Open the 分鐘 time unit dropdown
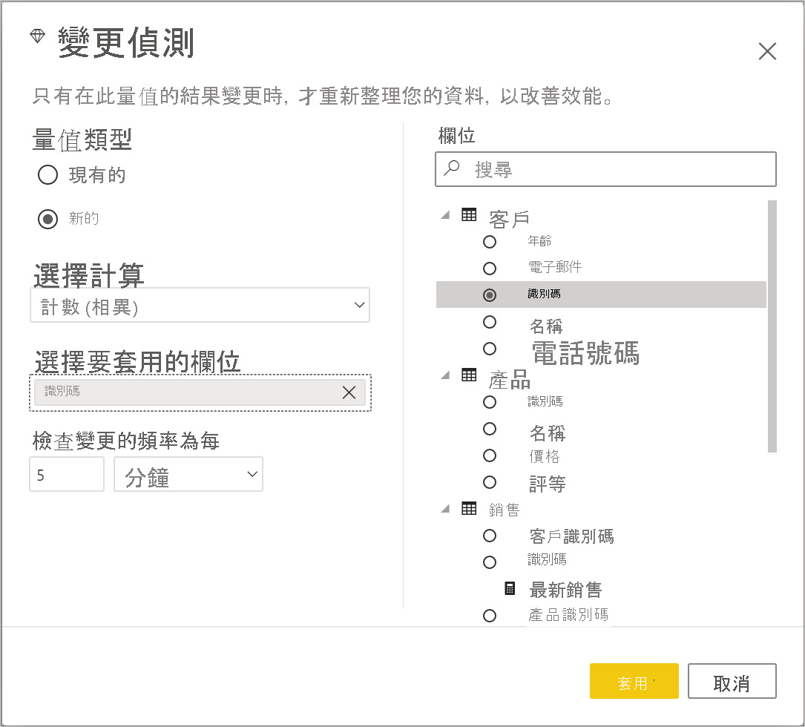Screen dimensions: 805x727 [188, 474]
